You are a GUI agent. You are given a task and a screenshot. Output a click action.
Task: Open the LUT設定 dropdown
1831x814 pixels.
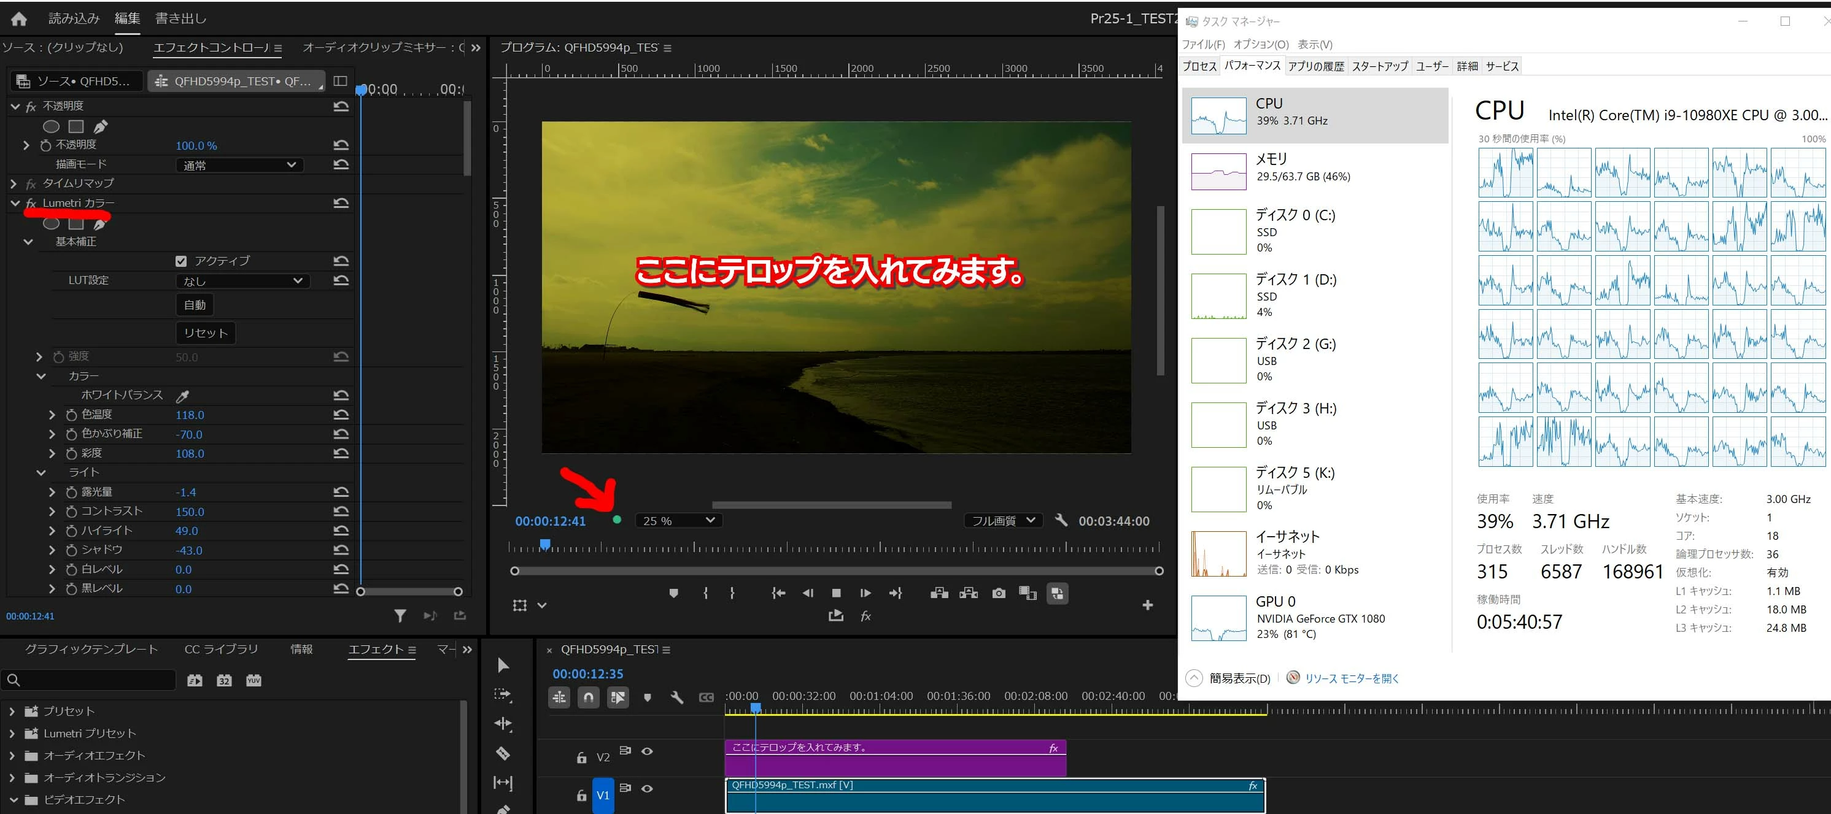(x=242, y=282)
